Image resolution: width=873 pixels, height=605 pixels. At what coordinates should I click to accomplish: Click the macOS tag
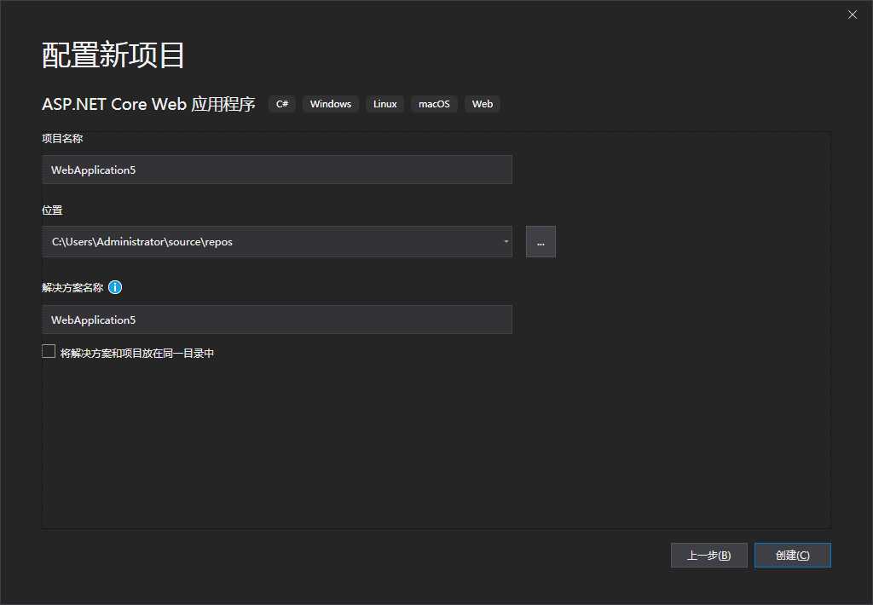[x=434, y=104]
